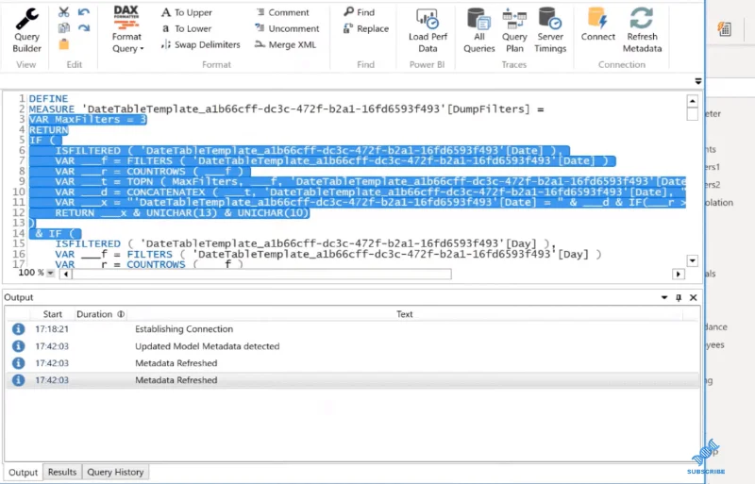The width and height of the screenshot is (755, 484).
Task: Switch to the Results tab
Action: coord(62,472)
